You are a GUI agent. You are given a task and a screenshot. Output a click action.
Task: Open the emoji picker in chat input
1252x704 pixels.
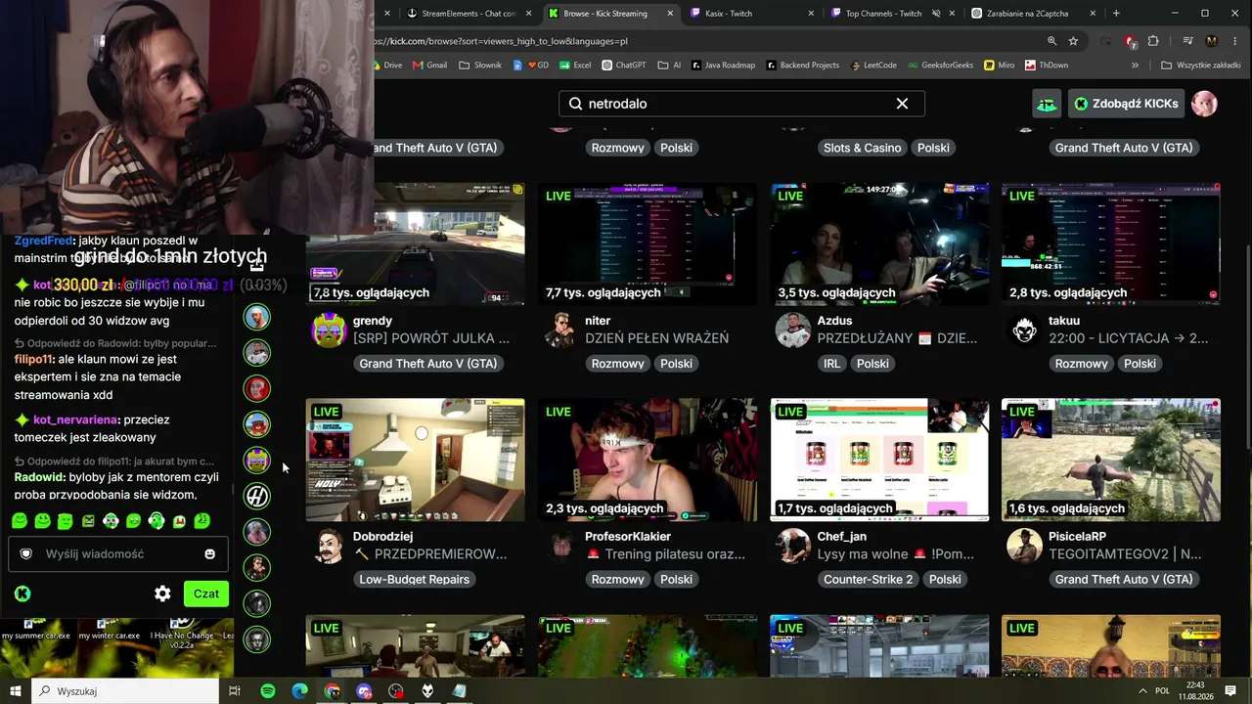pos(209,554)
